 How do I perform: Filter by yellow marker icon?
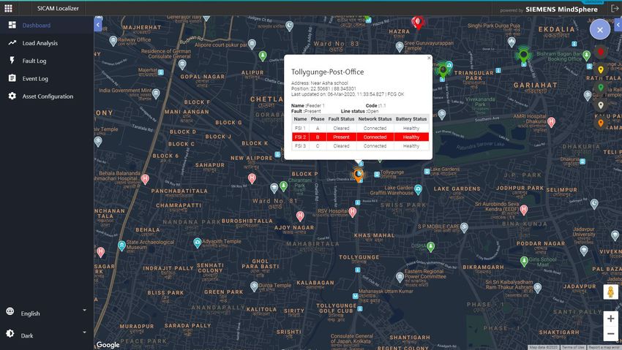coord(601,69)
